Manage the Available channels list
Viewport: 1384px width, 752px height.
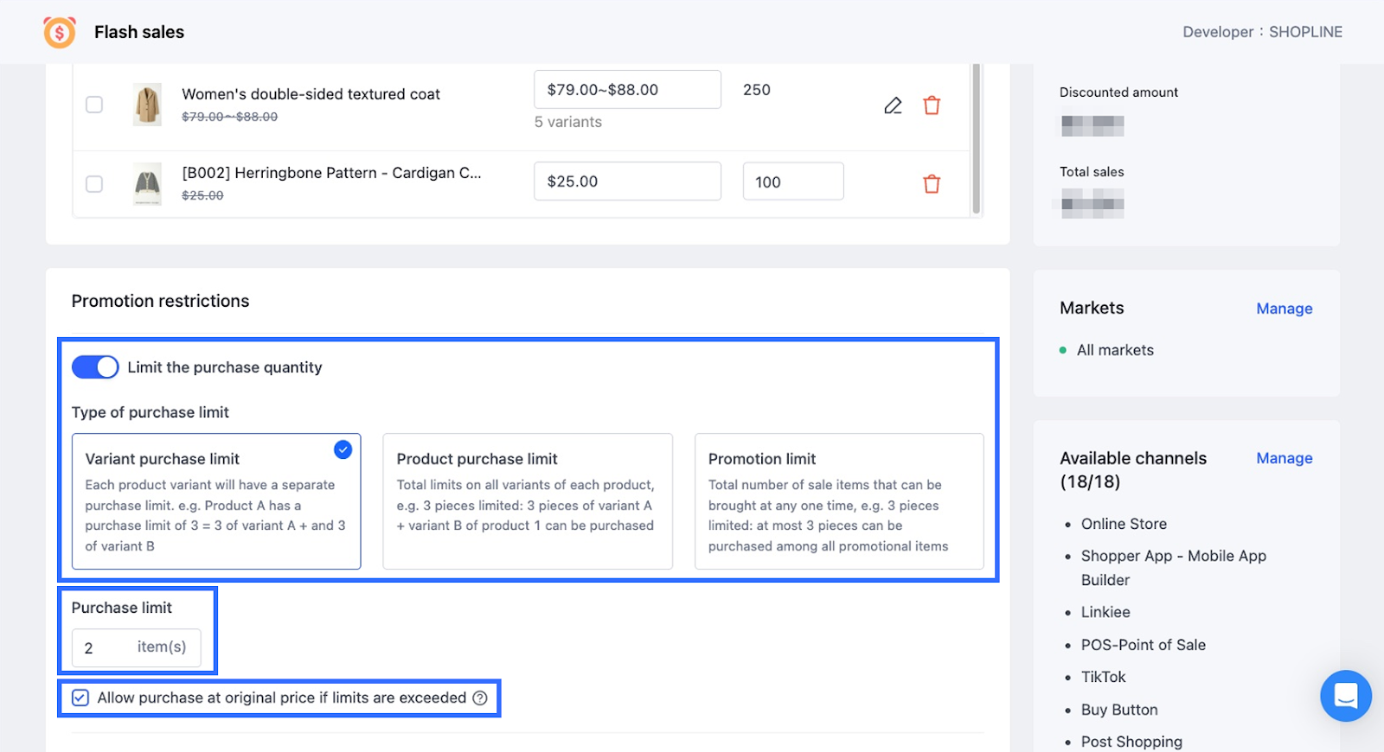pyautogui.click(x=1284, y=458)
